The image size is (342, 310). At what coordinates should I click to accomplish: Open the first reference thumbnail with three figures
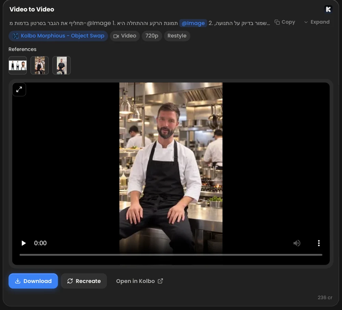coord(18,65)
